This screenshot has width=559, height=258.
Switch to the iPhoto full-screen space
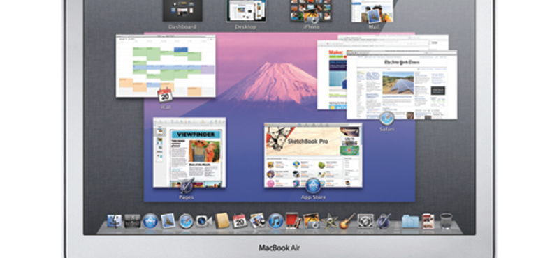pyautogui.click(x=311, y=10)
